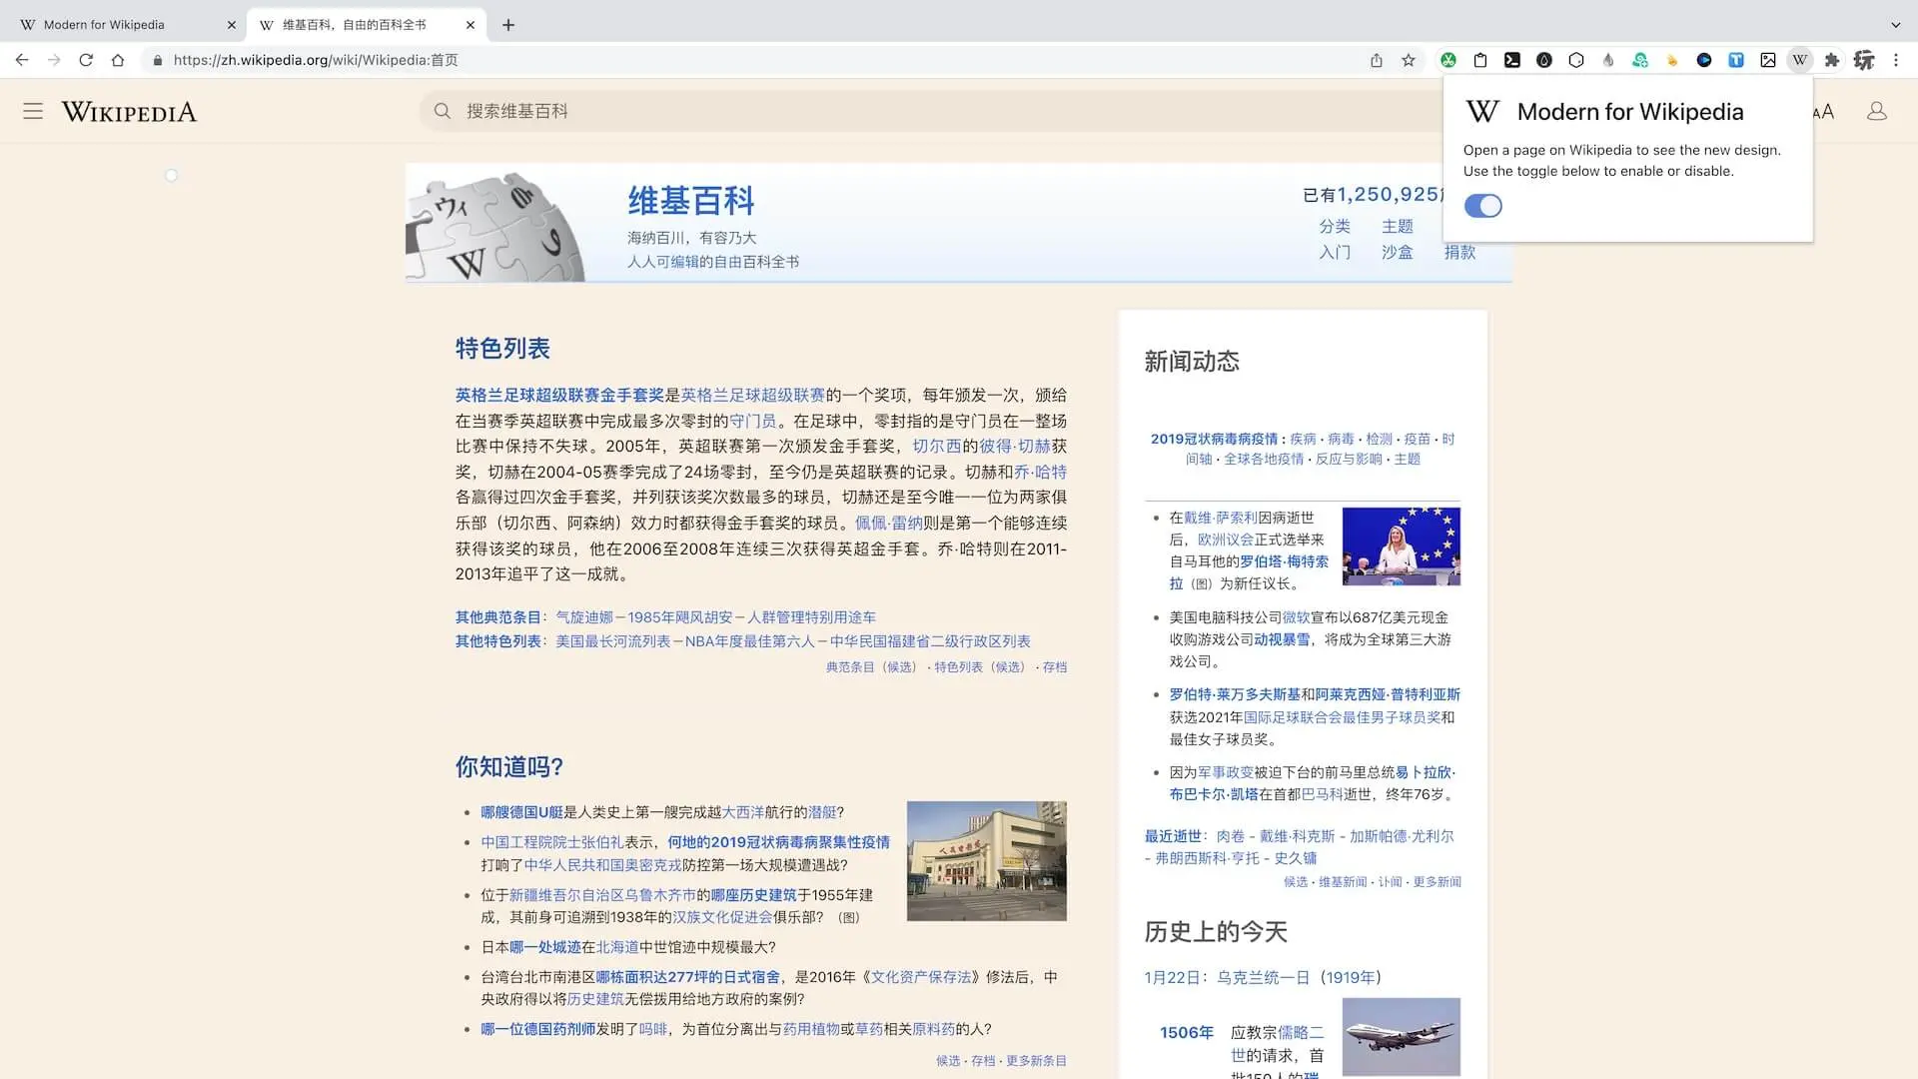
Task: Toggle the Modern for Wikipedia switch
Action: 1483,206
